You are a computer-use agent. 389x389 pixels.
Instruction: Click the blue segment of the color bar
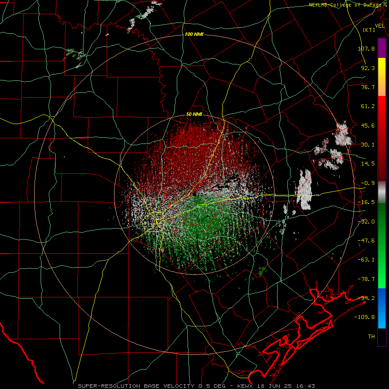coord(382,308)
